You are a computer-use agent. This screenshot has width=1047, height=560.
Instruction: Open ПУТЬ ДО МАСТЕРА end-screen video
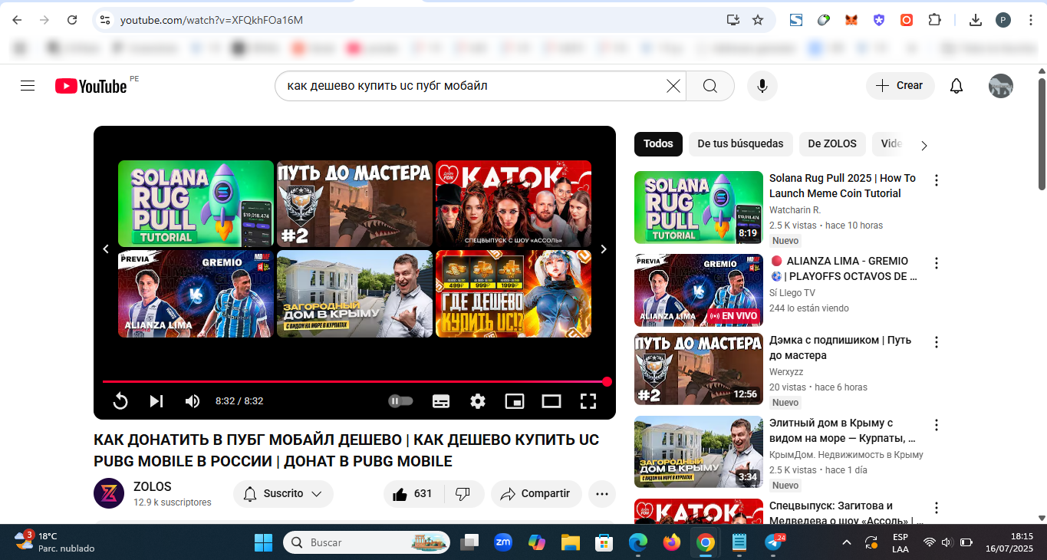tap(354, 203)
